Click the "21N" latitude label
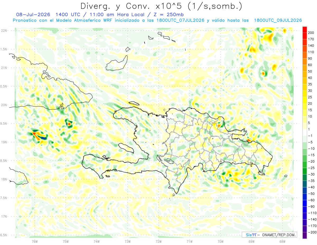The image size is (317, 245). click(x=4, y=68)
